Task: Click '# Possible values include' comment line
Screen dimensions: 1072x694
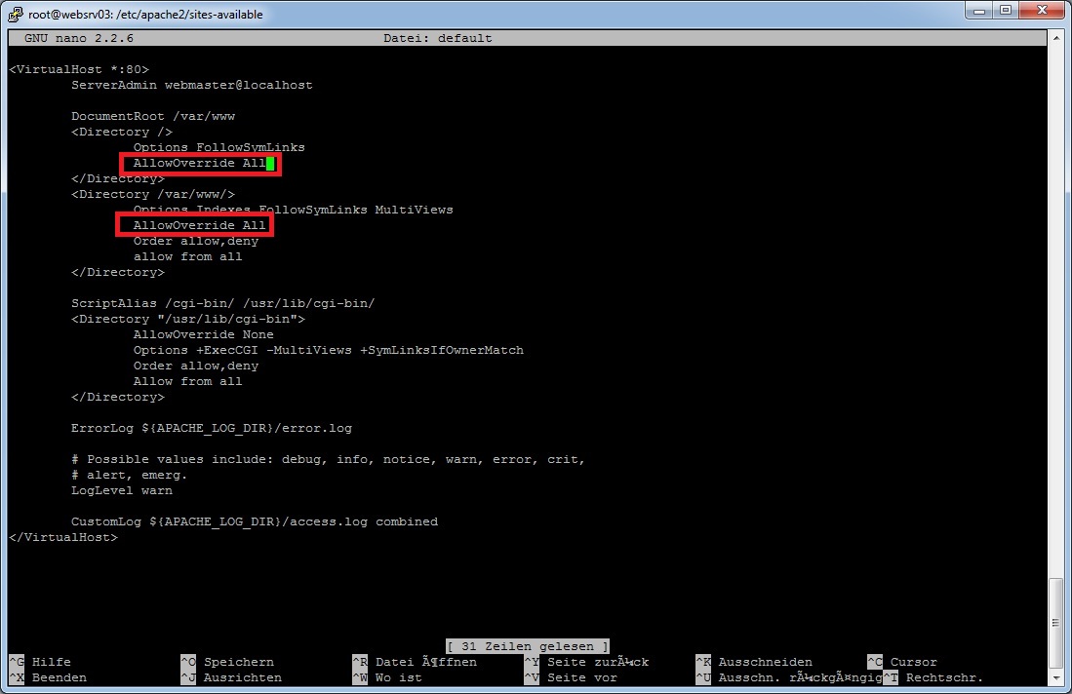Action: click(328, 460)
